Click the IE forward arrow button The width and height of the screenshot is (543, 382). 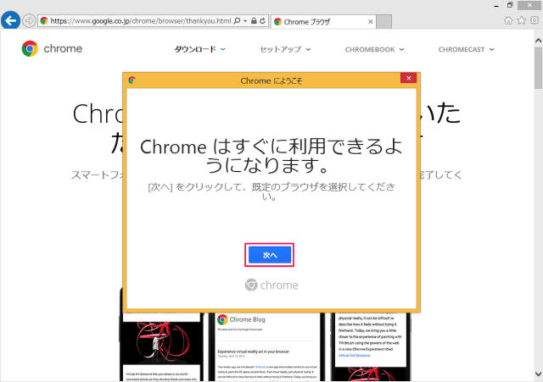[30, 20]
